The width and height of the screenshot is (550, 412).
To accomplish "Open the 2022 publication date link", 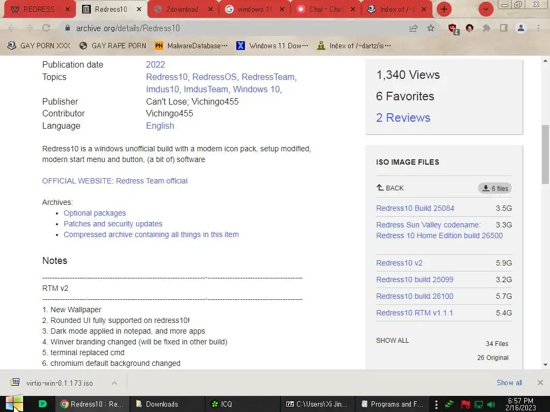I will 155,64.
